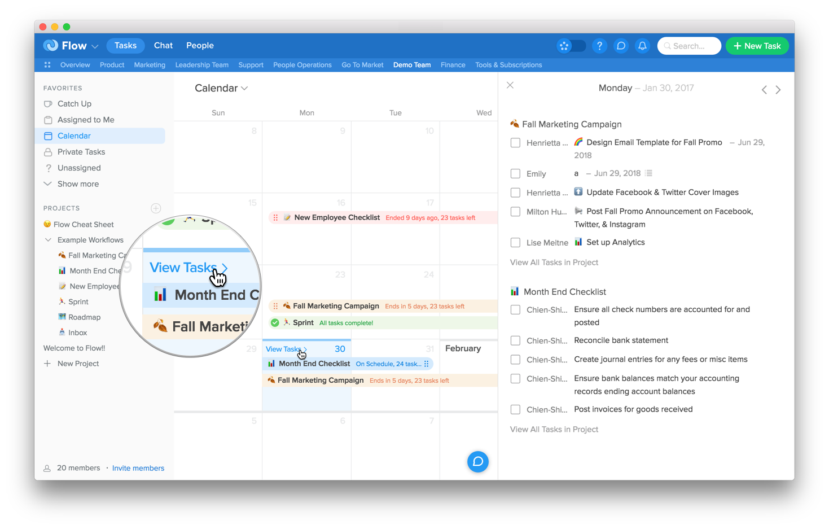Select Inbox project in sidebar
The image size is (829, 529).
73,333
